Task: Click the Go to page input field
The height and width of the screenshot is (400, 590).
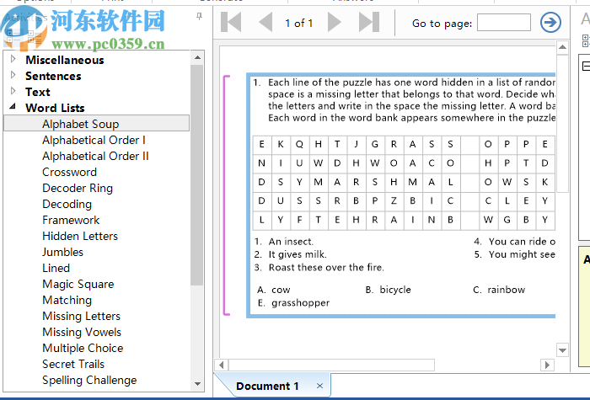Action: coord(504,23)
